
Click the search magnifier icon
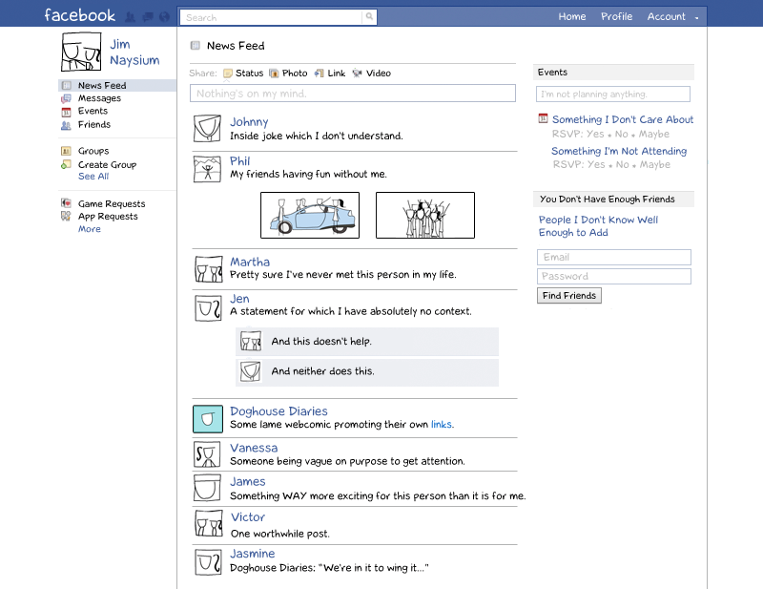[x=369, y=17]
